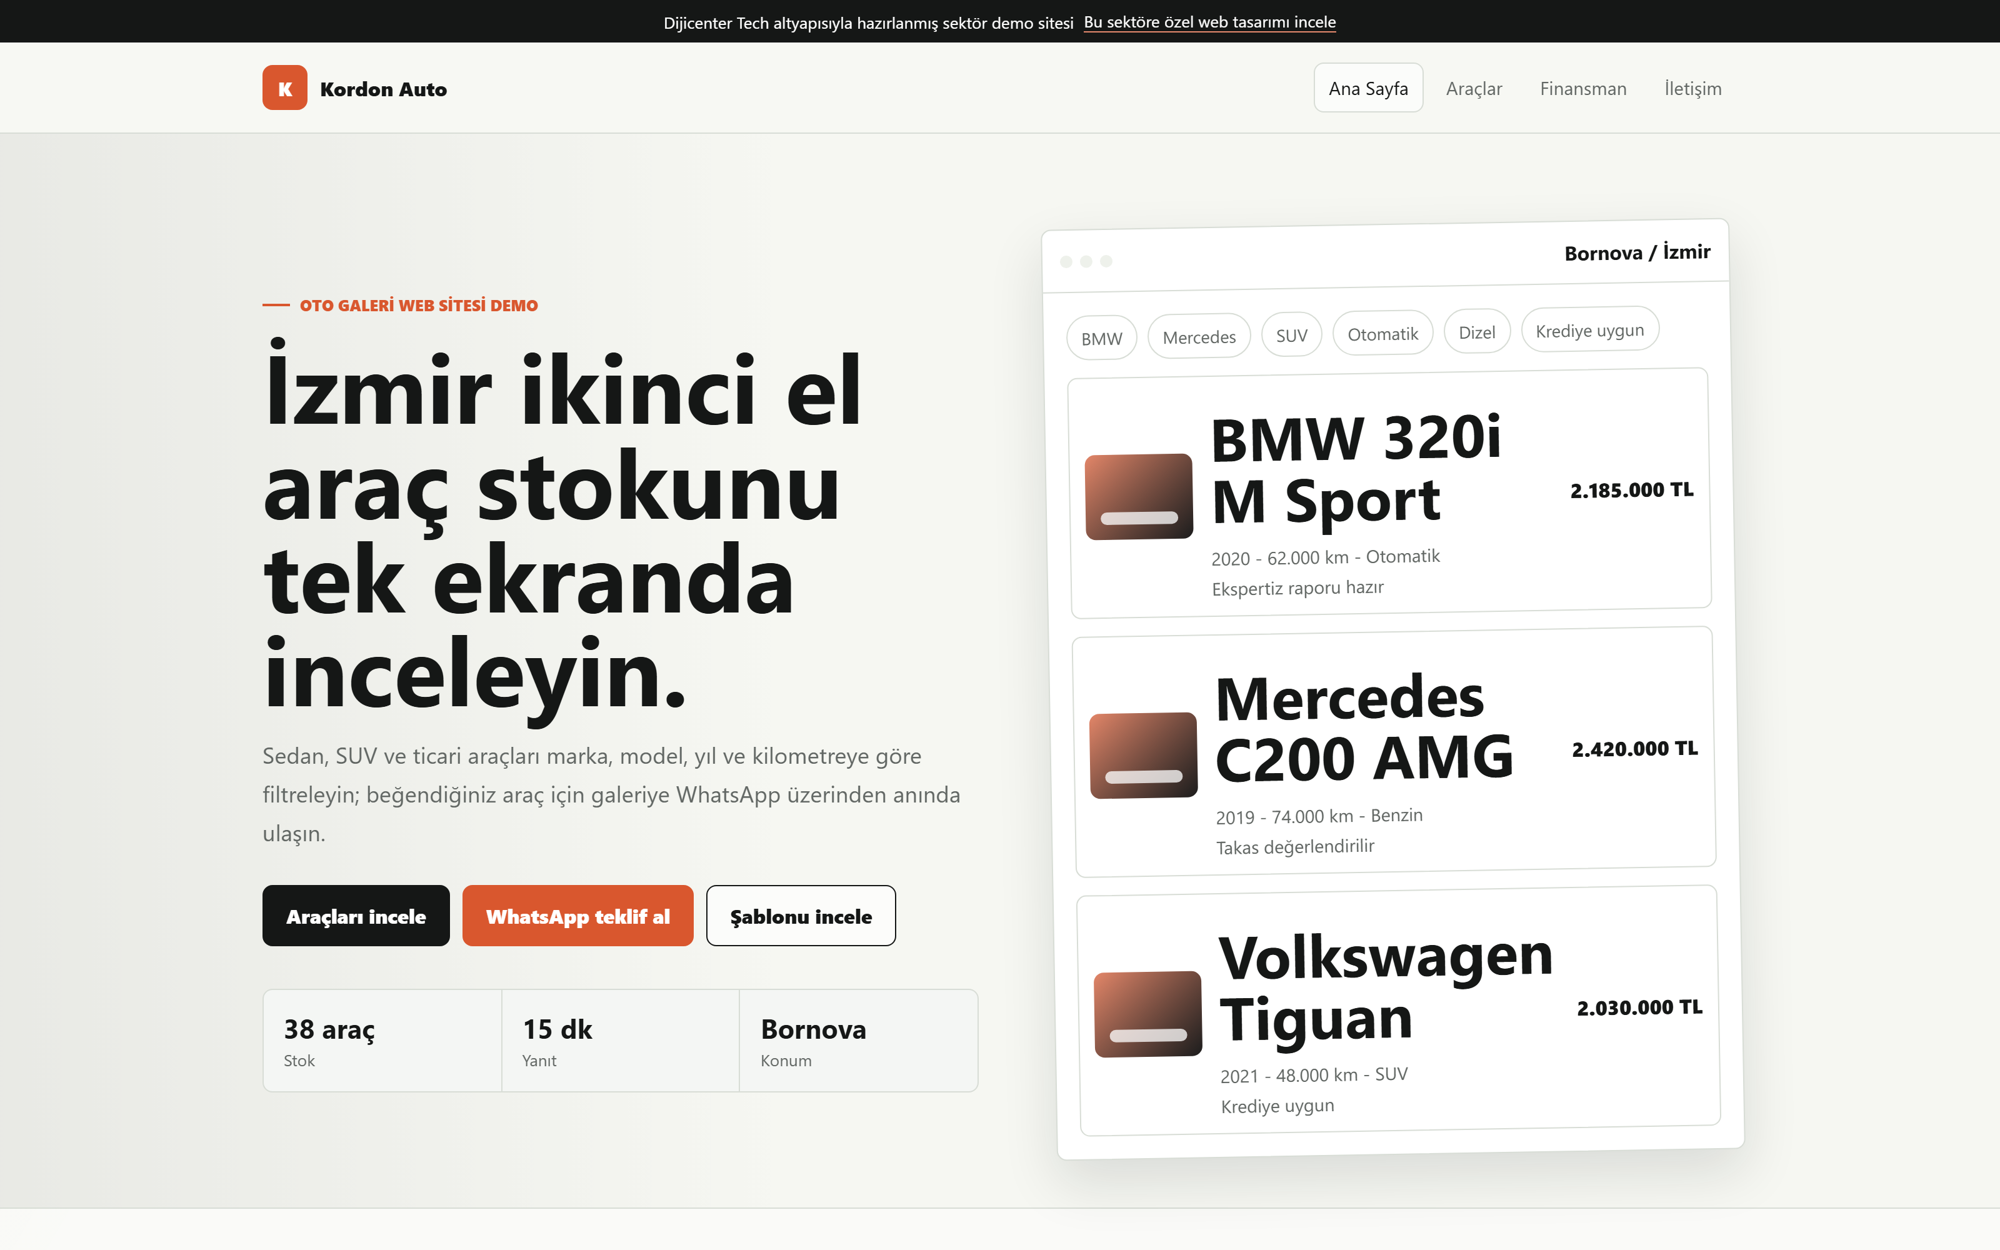Click the 'Krediye uygun' text under Tiguan

[x=1277, y=1106]
